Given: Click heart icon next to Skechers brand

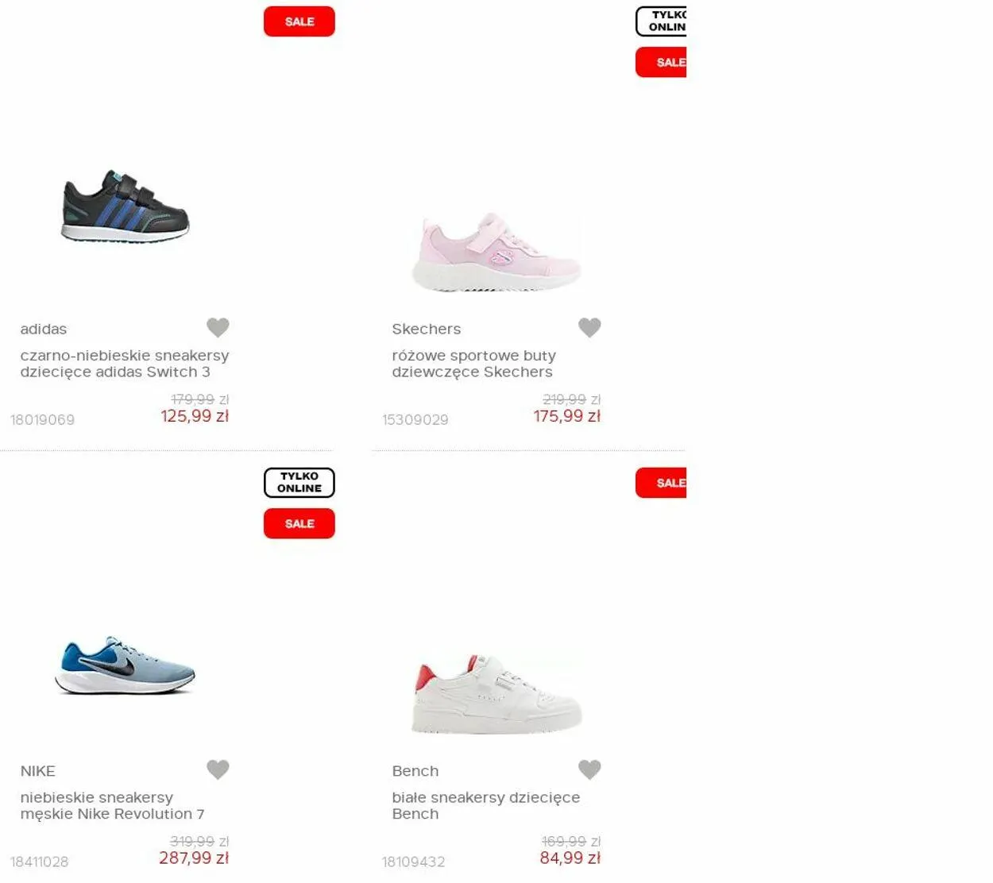Looking at the screenshot, I should click(589, 327).
